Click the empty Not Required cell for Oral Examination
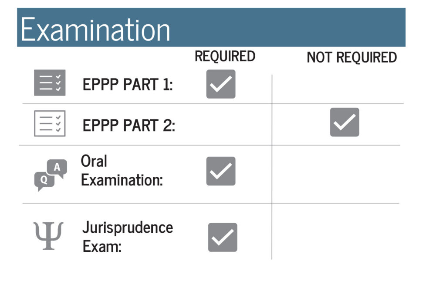The height and width of the screenshot is (297, 446). coord(335,174)
